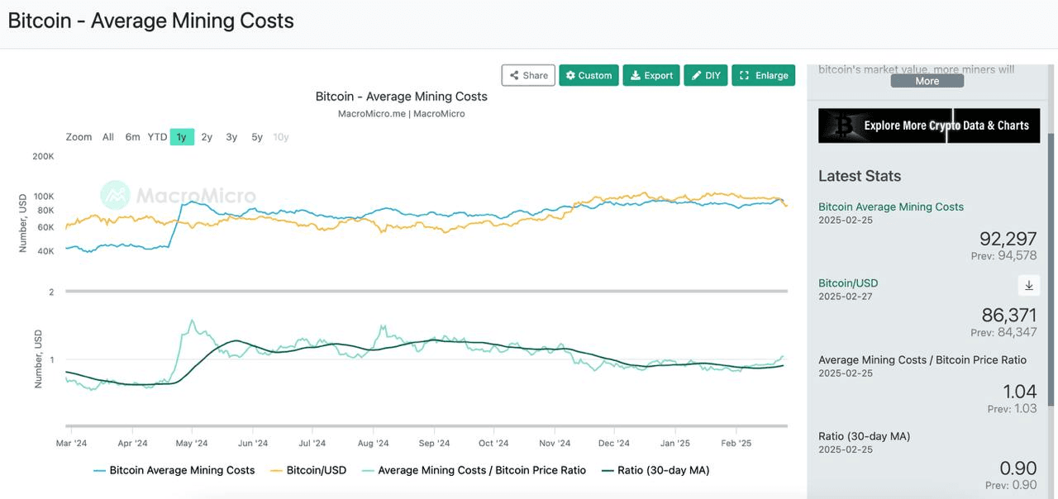Viewport: 1058px width, 499px height.
Task: Select the All zoom range
Action: (x=108, y=137)
